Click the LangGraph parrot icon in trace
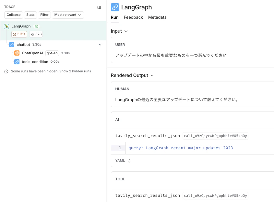The height and width of the screenshot is (202, 274). coord(6,26)
